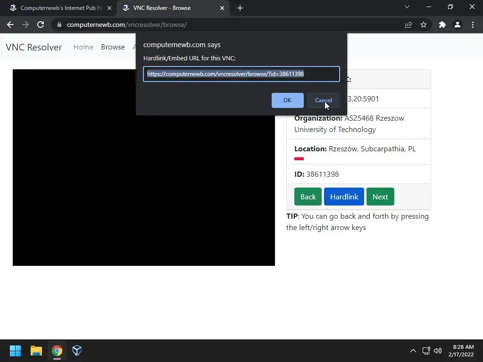Screen dimensions: 483x362
Task: Go to Home in navbar
Action: pos(83,47)
